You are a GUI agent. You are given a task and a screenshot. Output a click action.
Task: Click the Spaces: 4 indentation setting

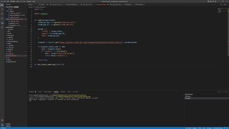(x=195, y=128)
